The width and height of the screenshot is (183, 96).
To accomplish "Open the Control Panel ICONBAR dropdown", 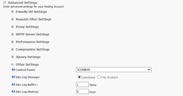I will click(114, 70).
